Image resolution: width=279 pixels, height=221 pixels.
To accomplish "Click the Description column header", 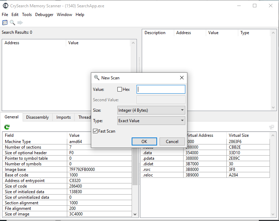I will (158, 33).
